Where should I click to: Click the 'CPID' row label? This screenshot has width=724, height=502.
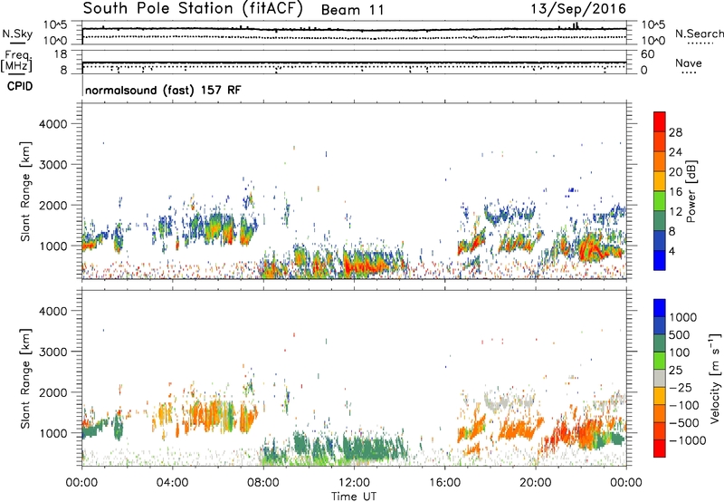click(x=20, y=86)
